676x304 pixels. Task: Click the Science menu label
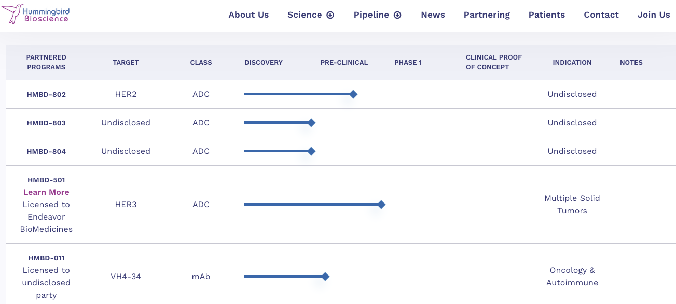tap(305, 15)
